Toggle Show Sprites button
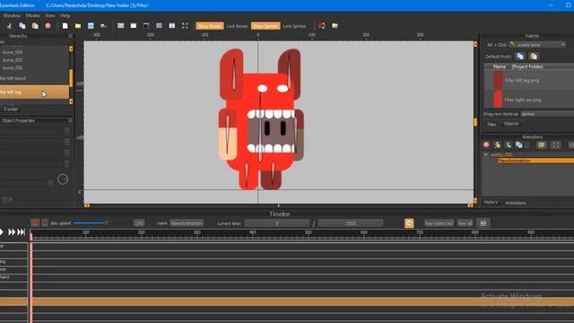The image size is (574, 323). coord(265,26)
